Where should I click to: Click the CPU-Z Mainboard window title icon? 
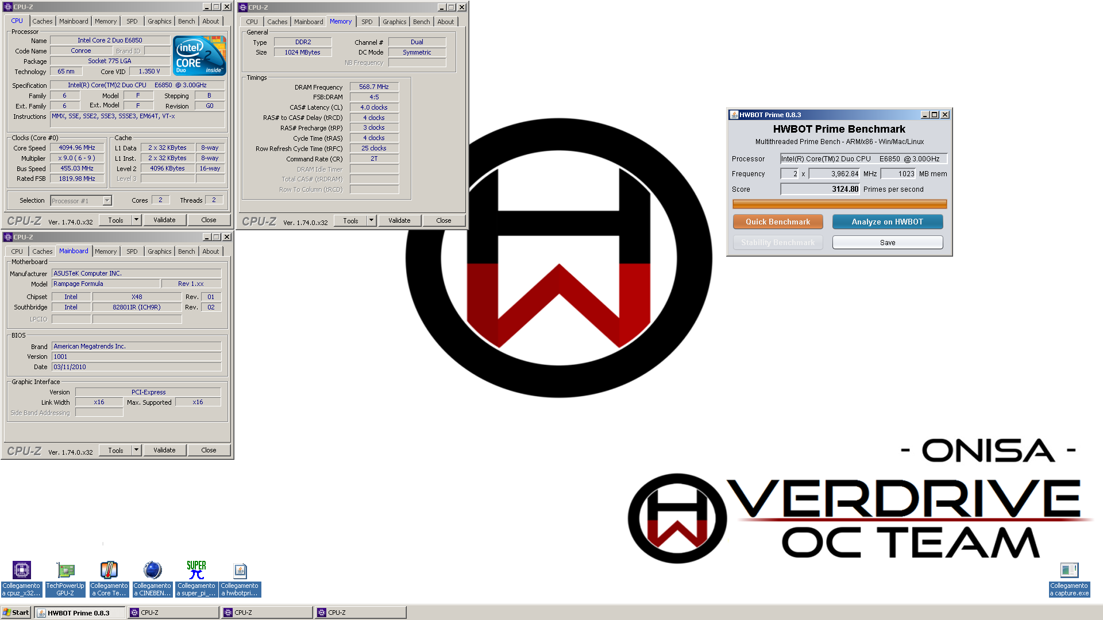[8, 237]
